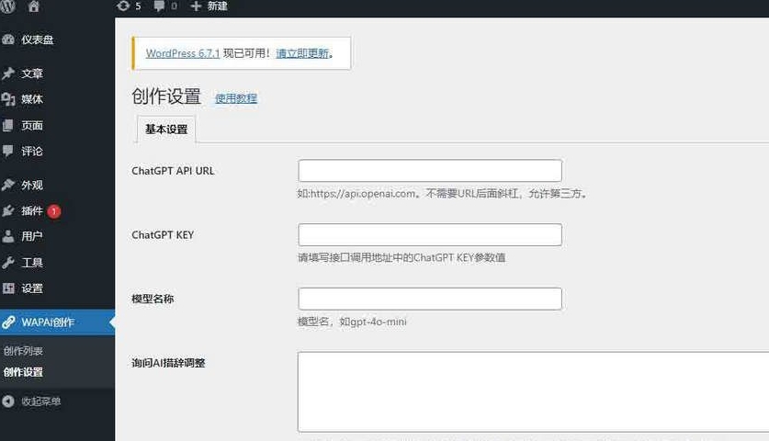Image resolution: width=769 pixels, height=441 pixels.
Task: Select the 基本设置 tab
Action: [x=166, y=130]
